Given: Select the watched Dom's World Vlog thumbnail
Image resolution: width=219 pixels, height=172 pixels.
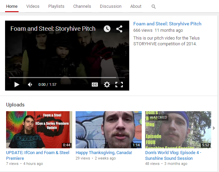Looking at the screenshot, I should (178, 130).
